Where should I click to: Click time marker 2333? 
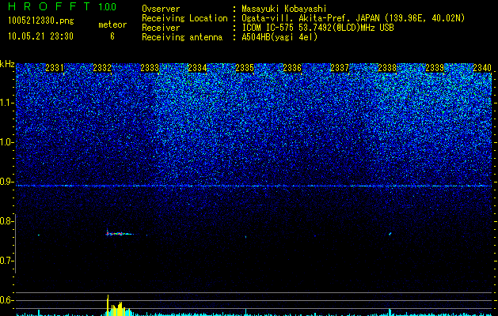click(150, 68)
